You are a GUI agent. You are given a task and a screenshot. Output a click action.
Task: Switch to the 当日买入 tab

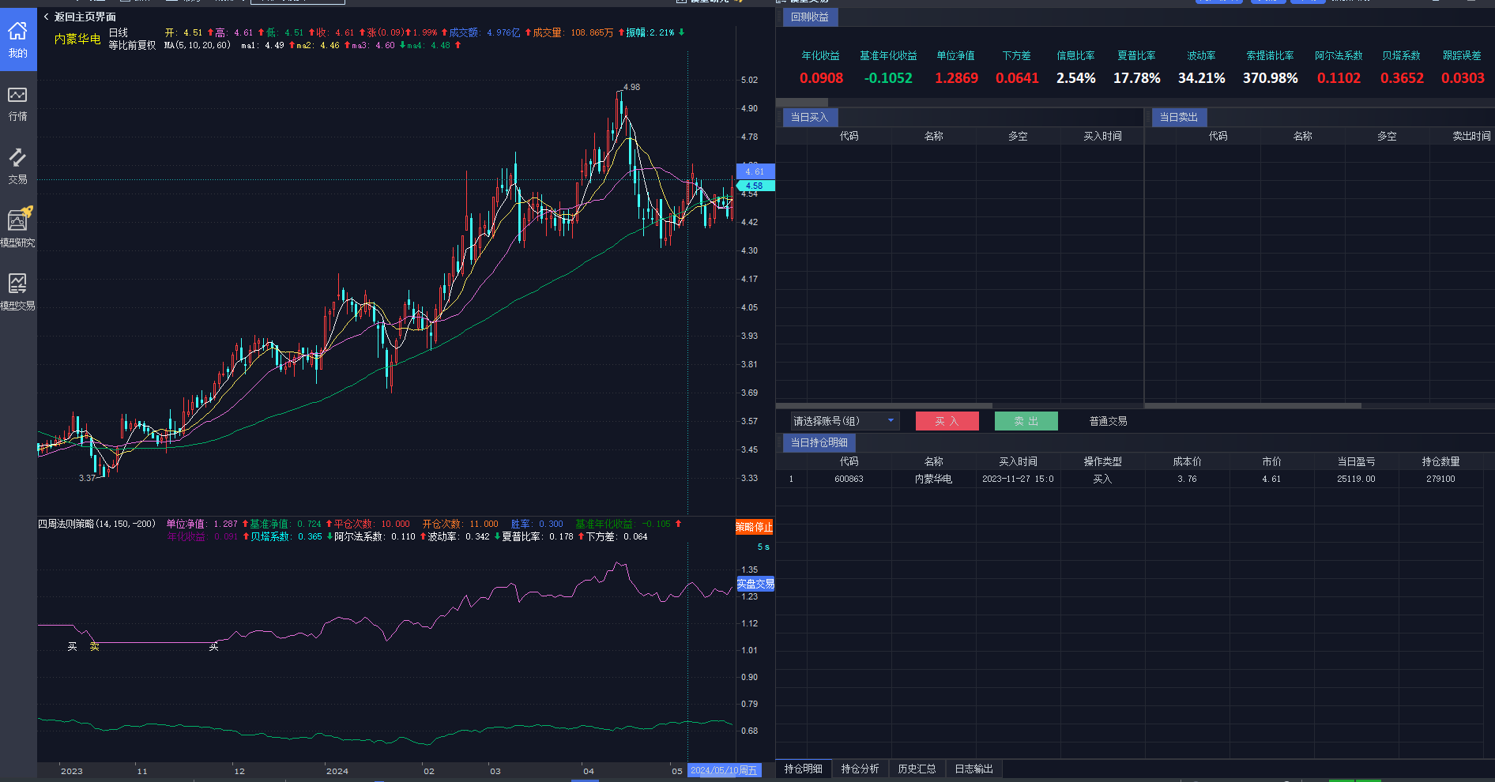[809, 117]
